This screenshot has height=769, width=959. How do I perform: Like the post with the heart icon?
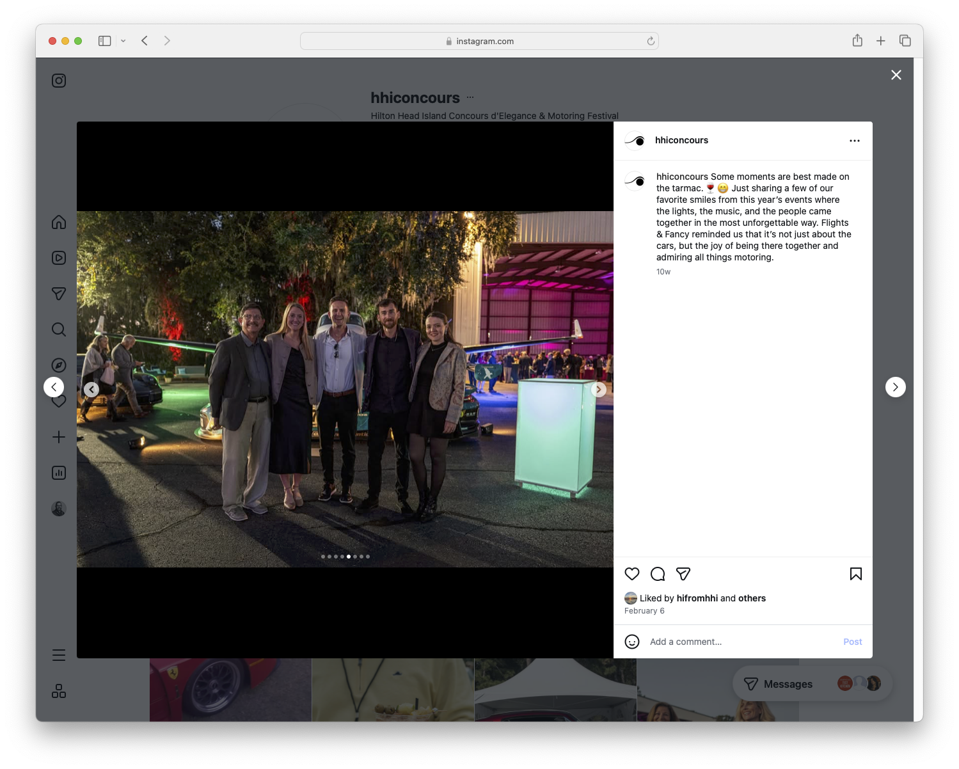(631, 574)
